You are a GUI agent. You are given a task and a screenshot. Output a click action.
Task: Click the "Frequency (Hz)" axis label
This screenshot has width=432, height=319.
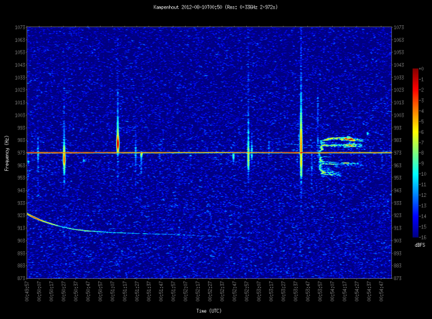point(7,153)
